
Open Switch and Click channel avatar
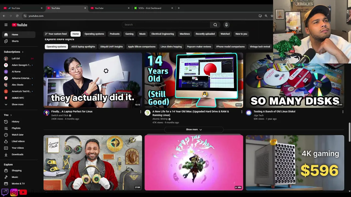[x=47, y=113]
